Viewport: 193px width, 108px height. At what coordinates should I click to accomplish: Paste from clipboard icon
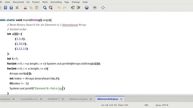(37, 7)
